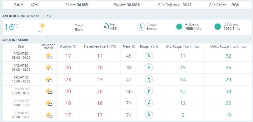Image resolution: width=253 pixels, height=122 pixels.
Task: Click the wind direction arrow for 09.00 - 12.00
Action: (149, 68)
